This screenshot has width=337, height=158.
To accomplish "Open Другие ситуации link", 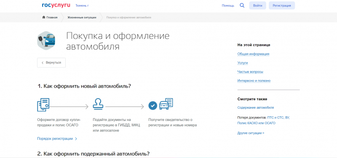I will coord(251,133).
